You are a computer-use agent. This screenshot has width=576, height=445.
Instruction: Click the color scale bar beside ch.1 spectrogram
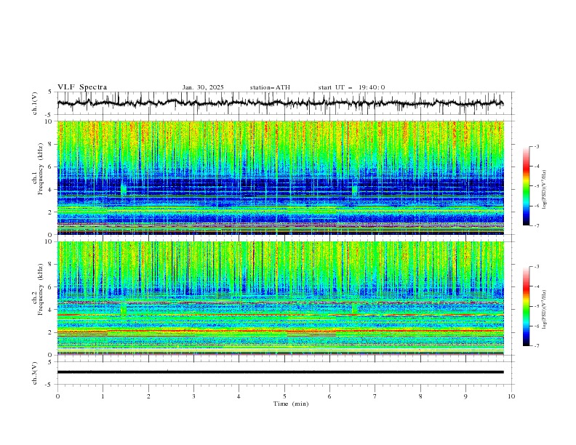pyautogui.click(x=526, y=186)
